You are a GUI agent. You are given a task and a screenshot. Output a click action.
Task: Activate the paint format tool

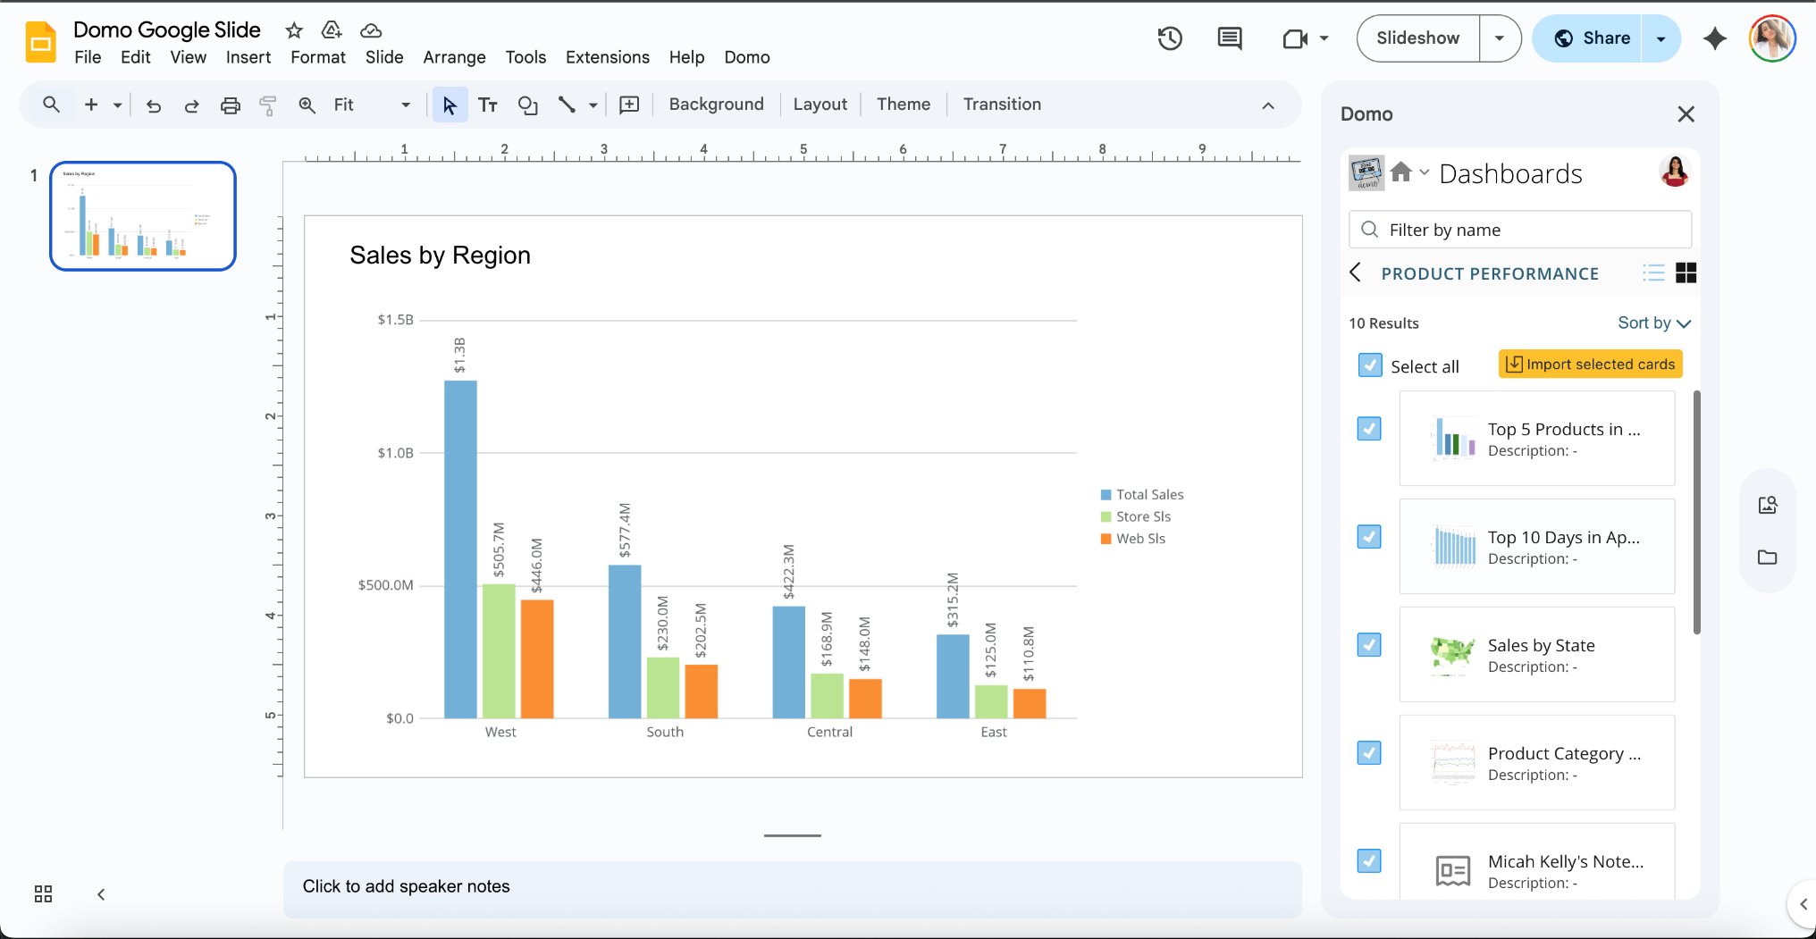pyautogui.click(x=267, y=105)
